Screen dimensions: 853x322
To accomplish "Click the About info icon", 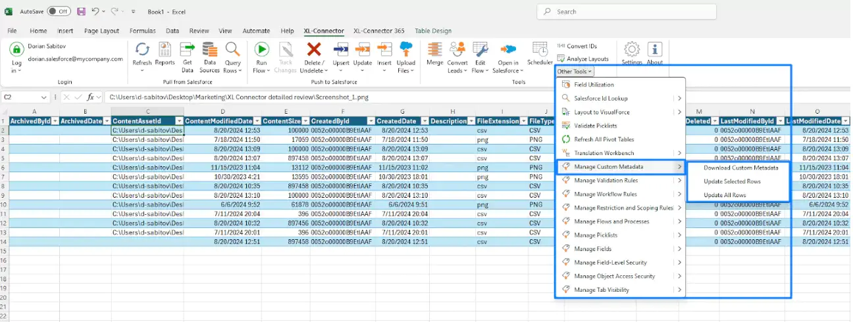I will click(x=655, y=49).
